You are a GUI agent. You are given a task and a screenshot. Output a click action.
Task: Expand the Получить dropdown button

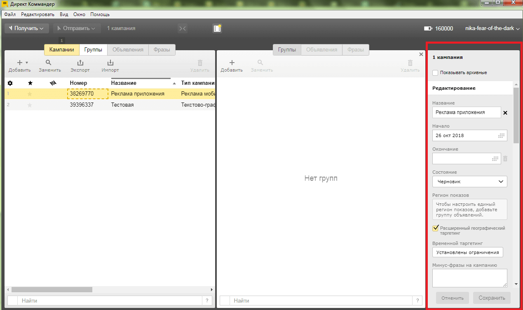pos(27,28)
